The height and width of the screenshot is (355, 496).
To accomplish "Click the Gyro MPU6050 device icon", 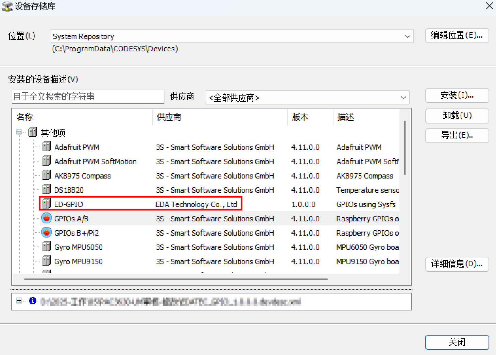I will pos(46,247).
